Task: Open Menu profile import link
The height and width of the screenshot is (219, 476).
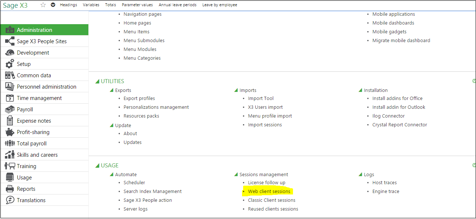Action: click(270, 116)
